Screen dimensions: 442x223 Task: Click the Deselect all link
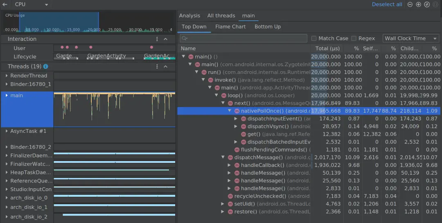[x=387, y=4]
